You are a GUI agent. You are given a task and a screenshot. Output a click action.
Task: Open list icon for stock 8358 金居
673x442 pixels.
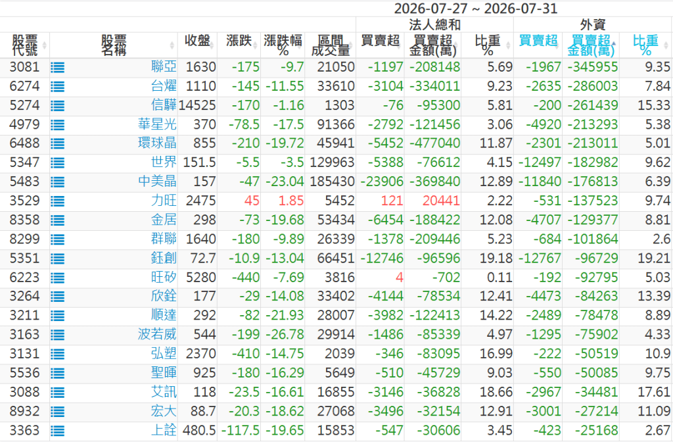[58, 220]
